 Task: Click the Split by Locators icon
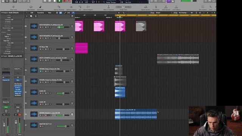click(x=71, y=7)
